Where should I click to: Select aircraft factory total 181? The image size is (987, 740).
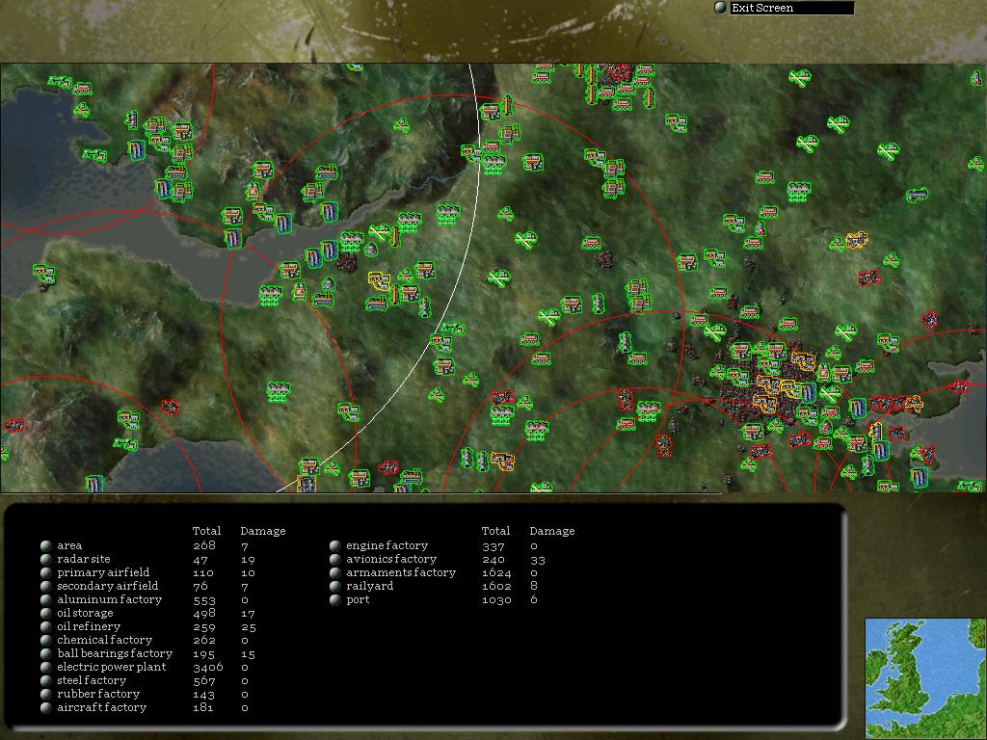202,708
